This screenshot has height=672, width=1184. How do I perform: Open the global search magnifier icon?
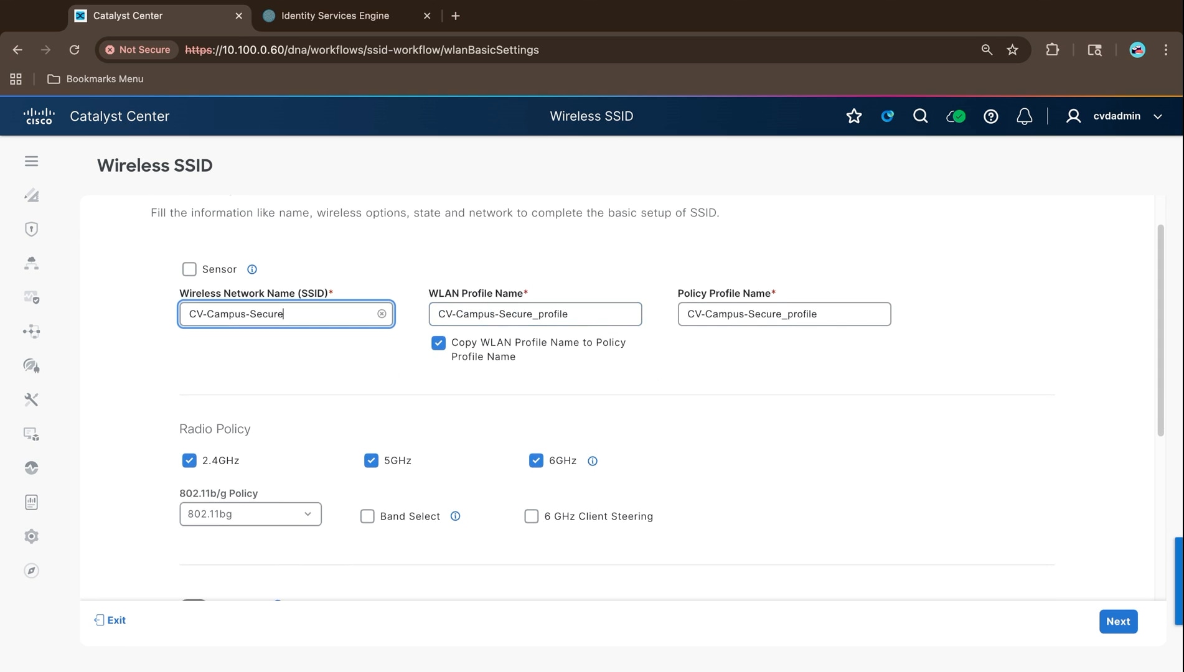920,116
